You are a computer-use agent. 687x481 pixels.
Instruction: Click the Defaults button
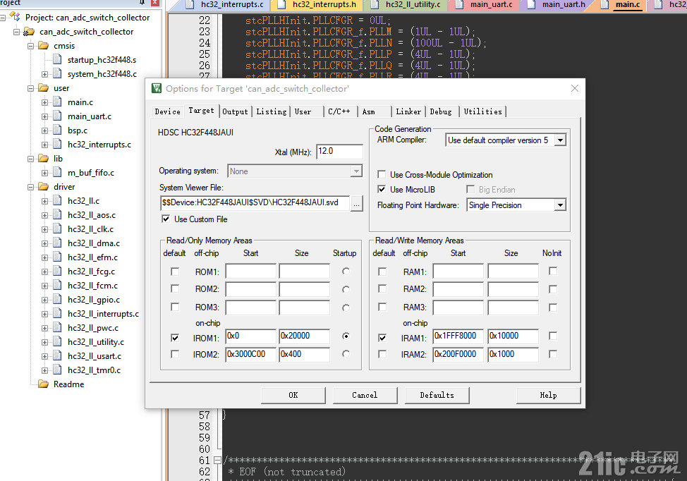pos(437,395)
